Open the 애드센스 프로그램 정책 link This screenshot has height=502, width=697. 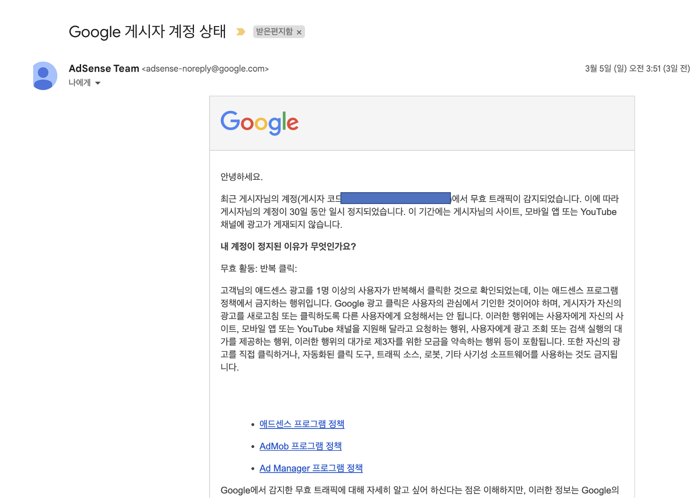click(x=302, y=424)
